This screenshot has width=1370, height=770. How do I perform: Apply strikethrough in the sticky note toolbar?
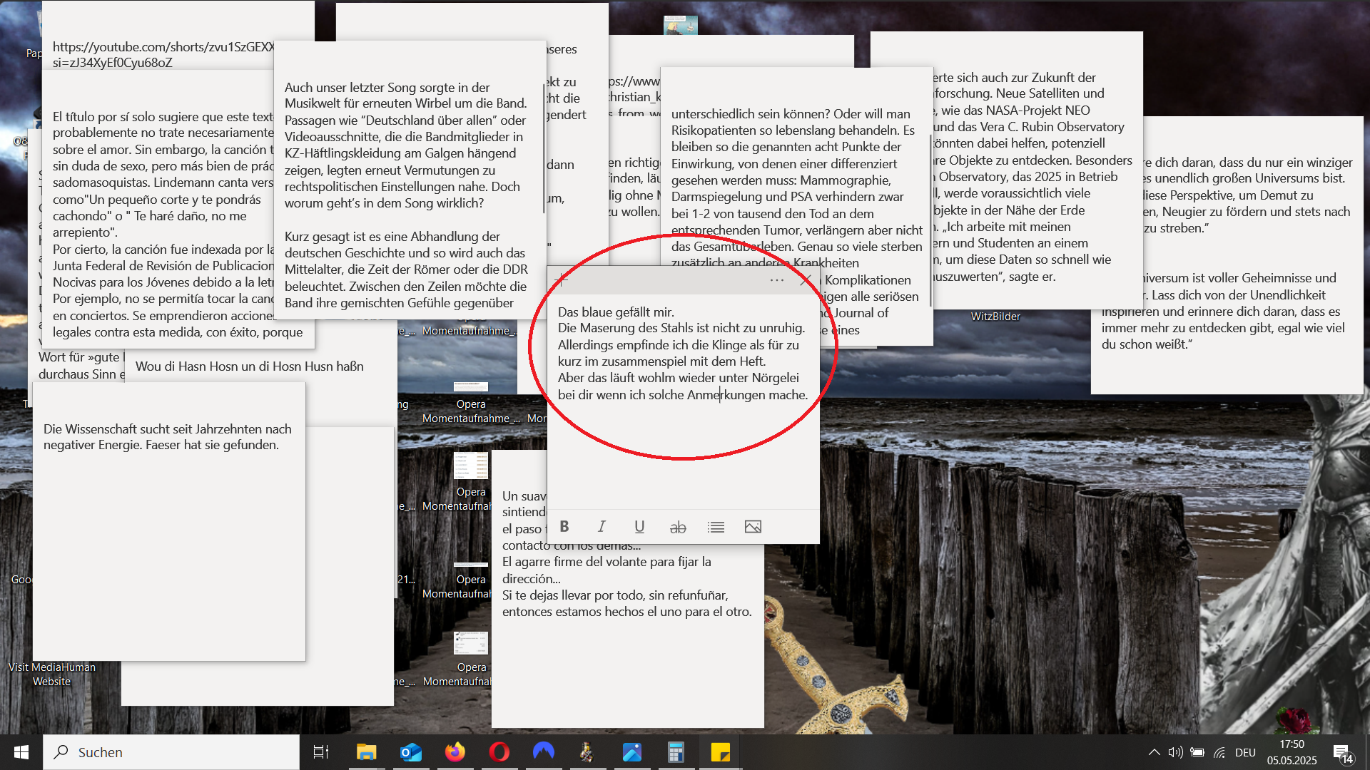[678, 527]
